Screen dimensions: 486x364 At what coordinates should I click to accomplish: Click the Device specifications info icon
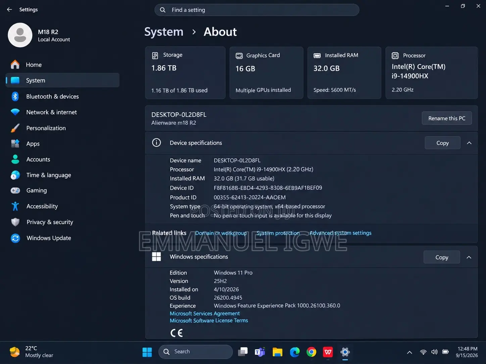156,142
